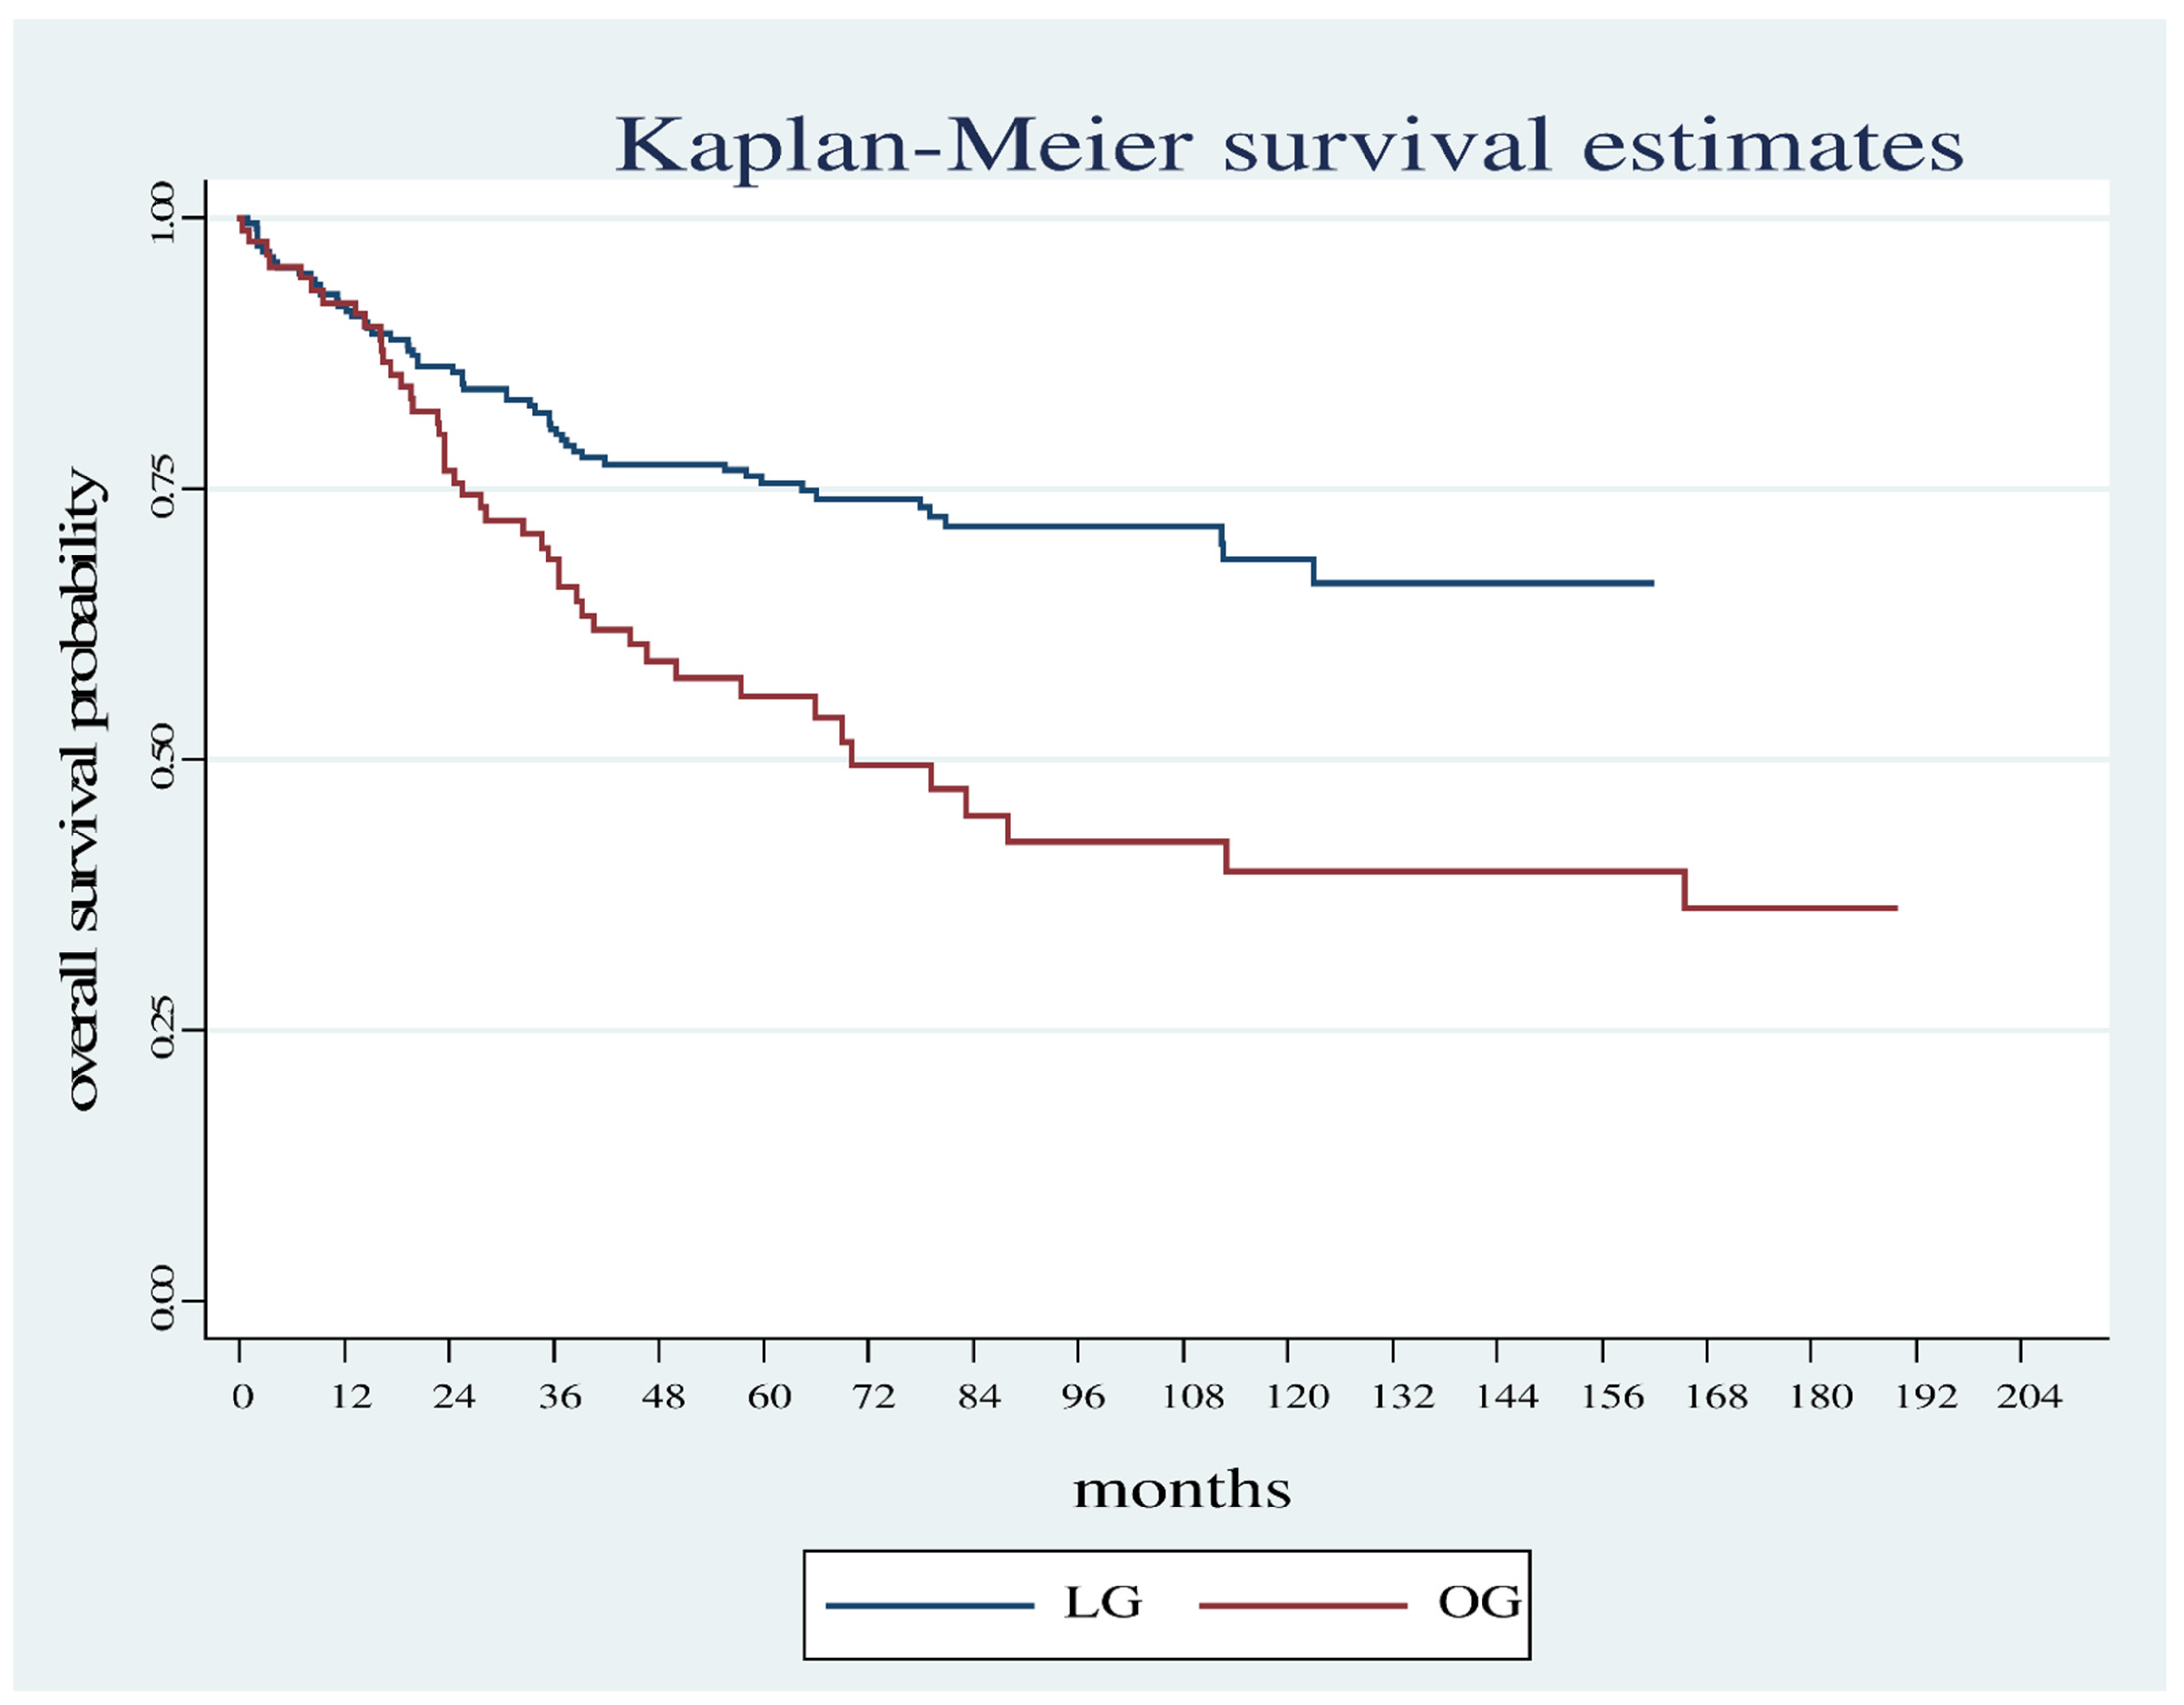Click the 120 months tick label
This screenshot has width=2184, height=1705.
coord(1297,1396)
